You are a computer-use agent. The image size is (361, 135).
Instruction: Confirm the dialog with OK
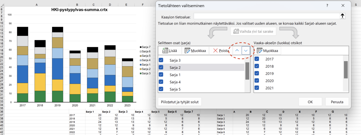click(310, 102)
